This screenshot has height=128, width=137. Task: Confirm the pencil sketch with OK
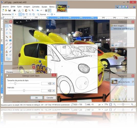(x=37, y=98)
